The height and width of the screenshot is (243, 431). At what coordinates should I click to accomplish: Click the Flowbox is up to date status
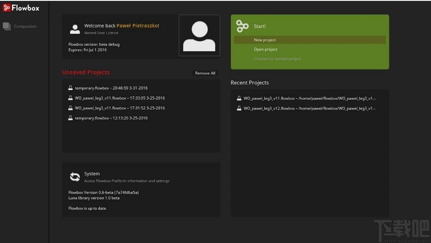pos(87,209)
